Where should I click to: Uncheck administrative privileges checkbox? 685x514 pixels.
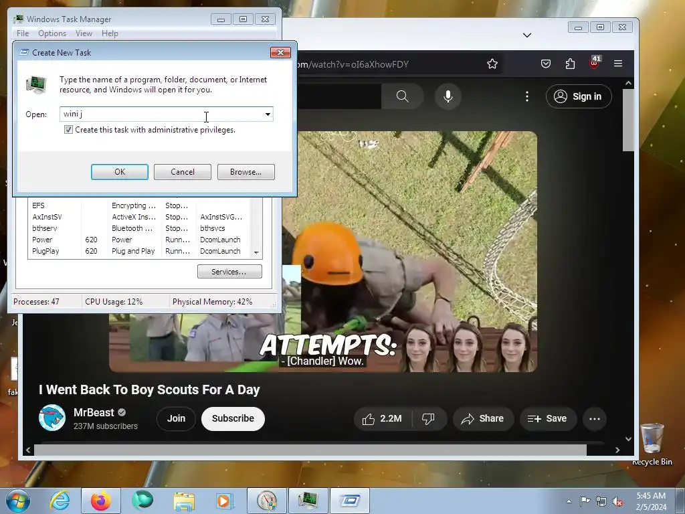tap(69, 130)
